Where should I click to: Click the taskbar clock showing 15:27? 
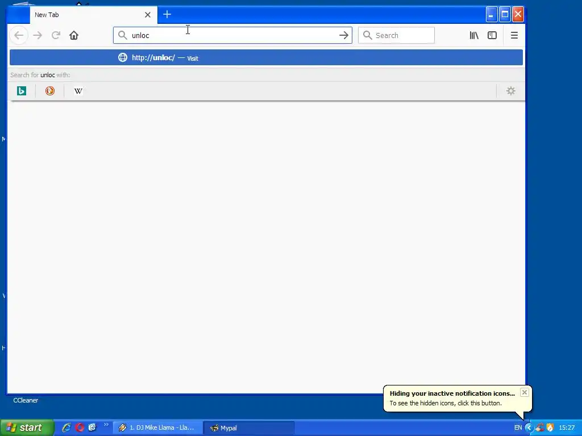point(567,428)
